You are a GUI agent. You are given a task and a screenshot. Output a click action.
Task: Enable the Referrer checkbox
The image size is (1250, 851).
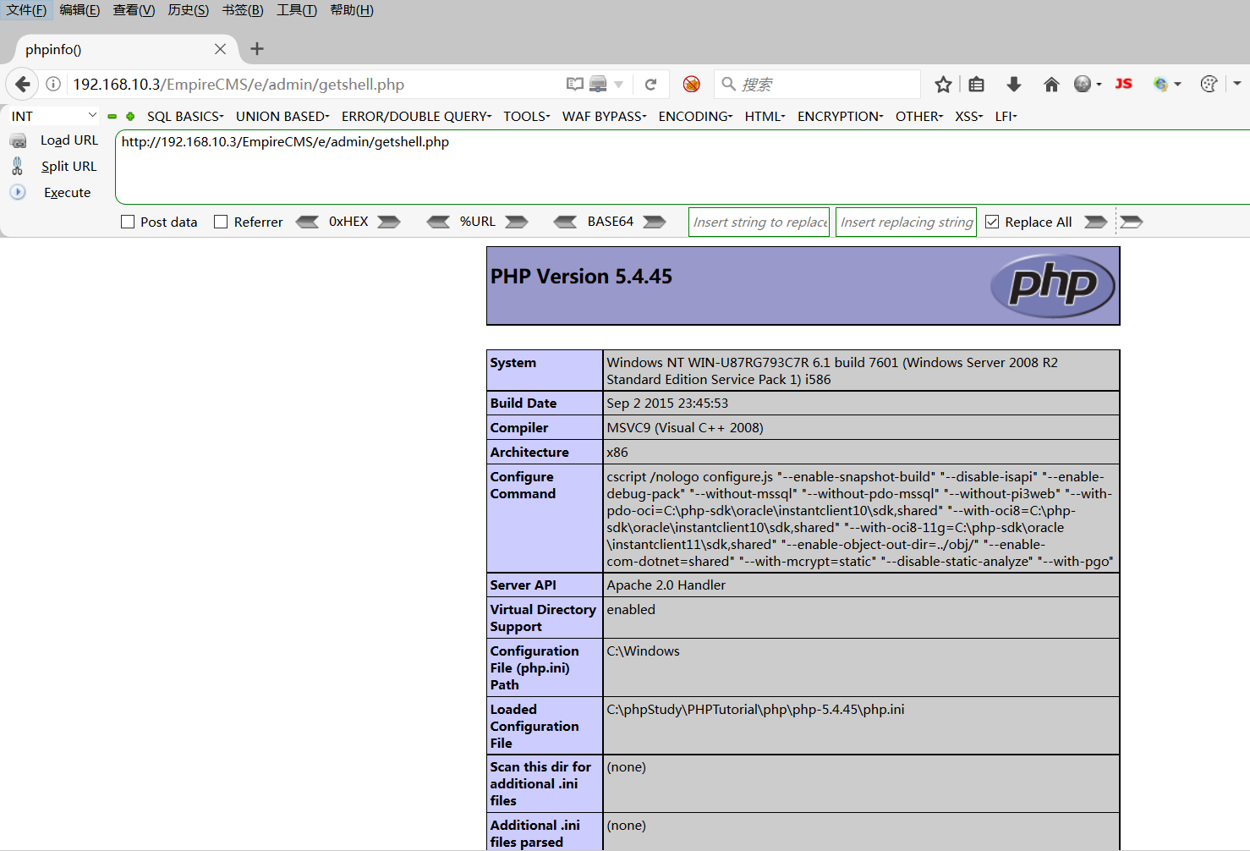pos(221,221)
